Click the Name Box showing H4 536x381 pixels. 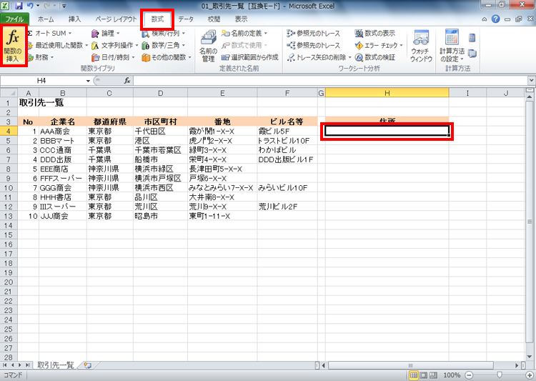point(42,81)
